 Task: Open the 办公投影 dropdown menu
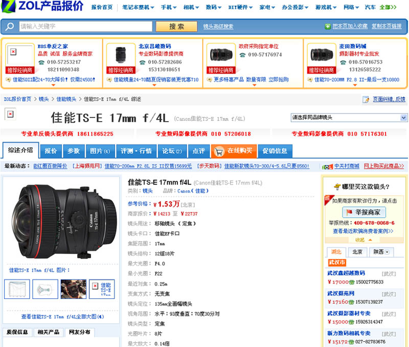tap(295, 7)
